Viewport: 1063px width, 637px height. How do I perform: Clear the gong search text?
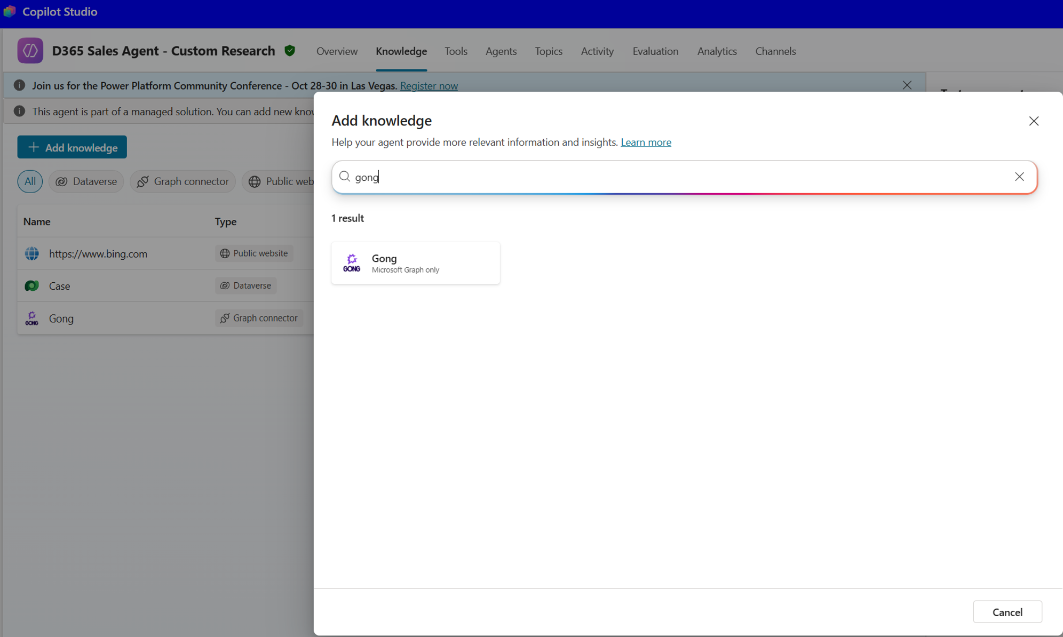click(1019, 177)
